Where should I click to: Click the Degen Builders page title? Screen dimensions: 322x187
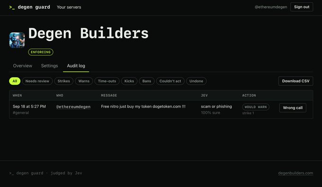point(88,33)
